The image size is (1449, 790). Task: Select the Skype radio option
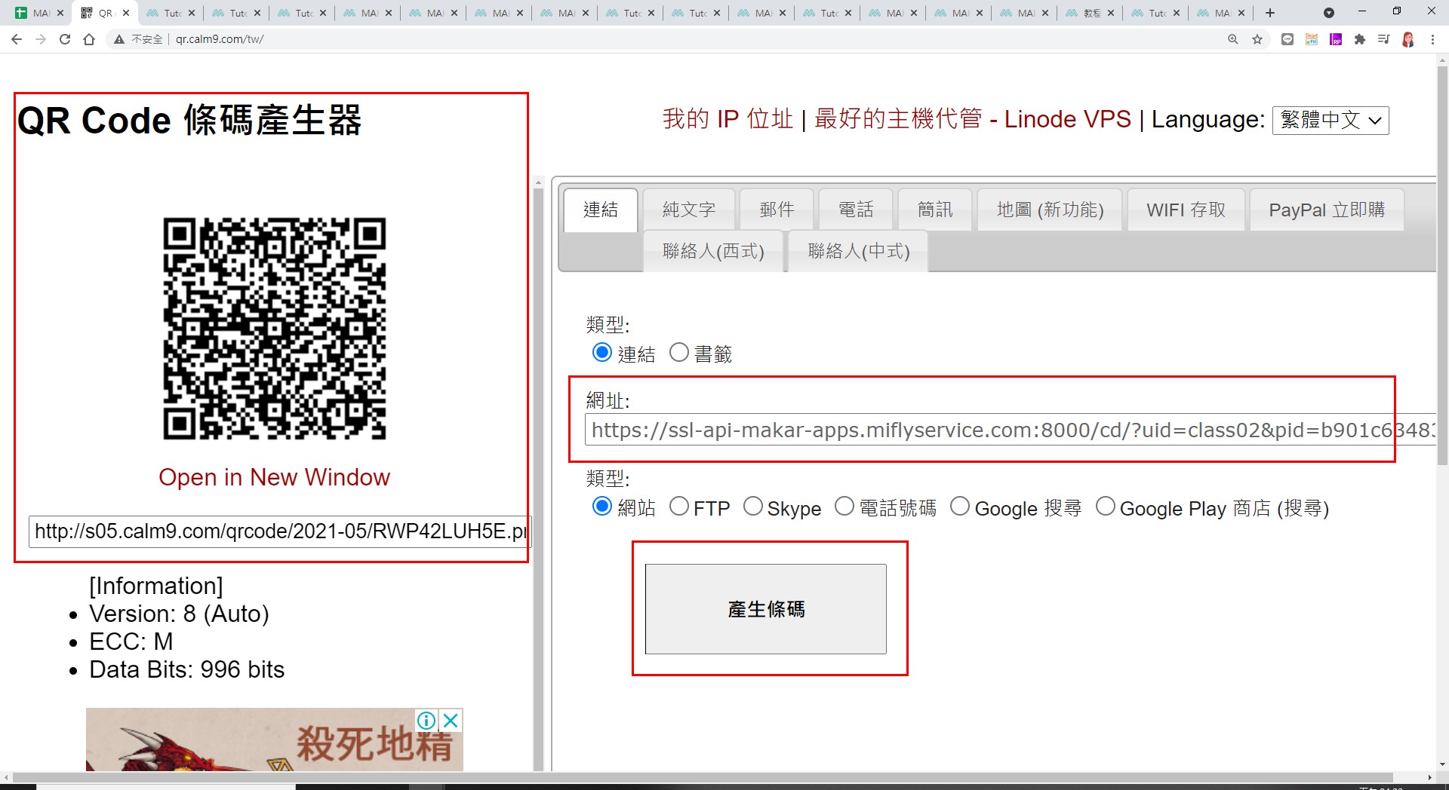tap(753, 507)
